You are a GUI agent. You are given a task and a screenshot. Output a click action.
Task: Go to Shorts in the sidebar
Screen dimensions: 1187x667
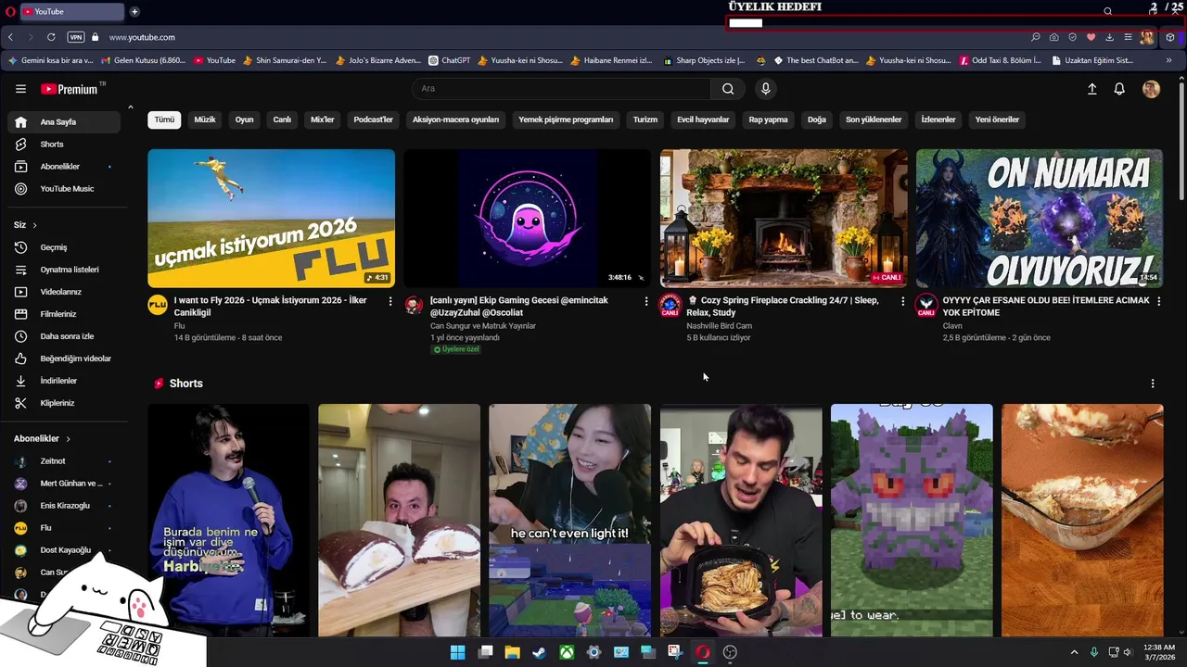(x=64, y=145)
